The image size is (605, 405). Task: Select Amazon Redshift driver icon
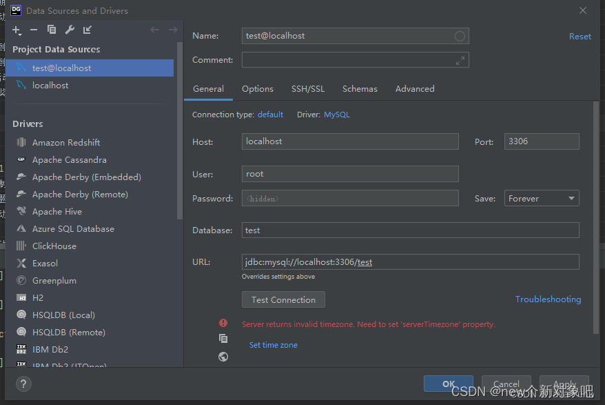[21, 142]
